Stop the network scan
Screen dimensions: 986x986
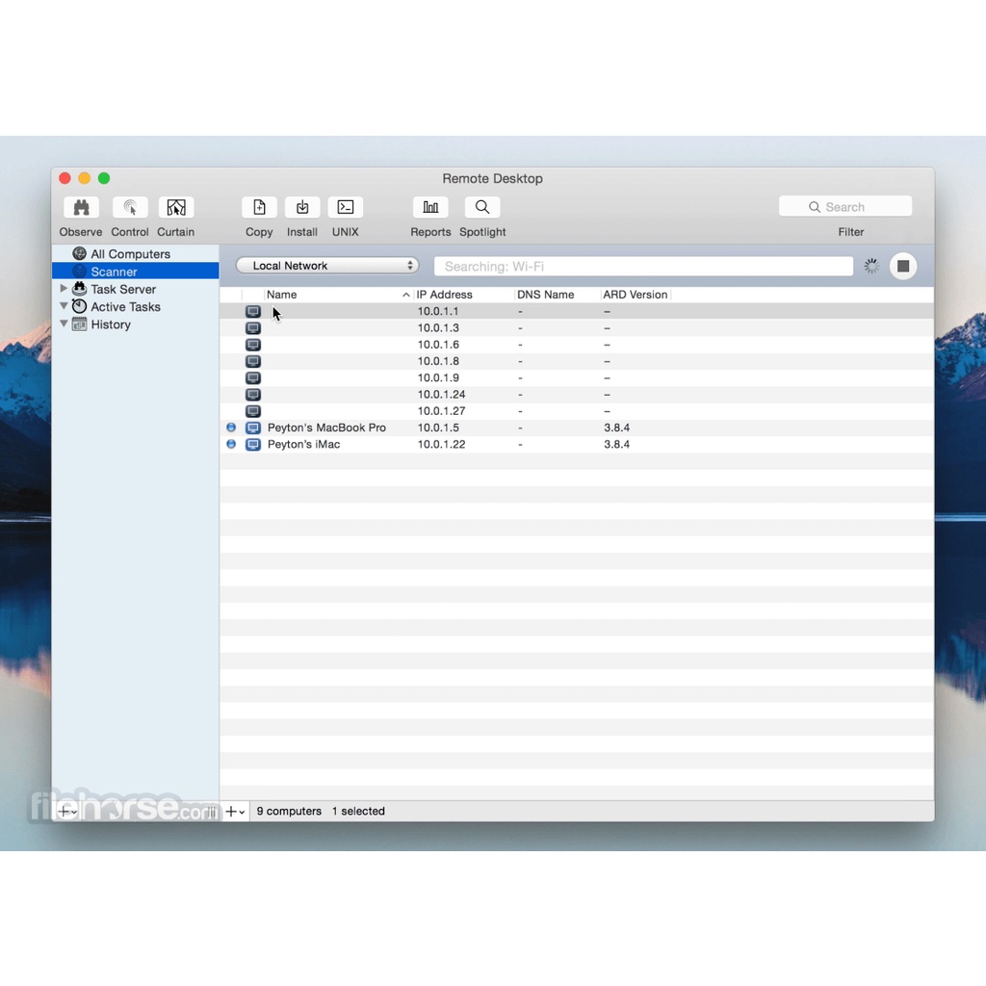click(x=902, y=267)
